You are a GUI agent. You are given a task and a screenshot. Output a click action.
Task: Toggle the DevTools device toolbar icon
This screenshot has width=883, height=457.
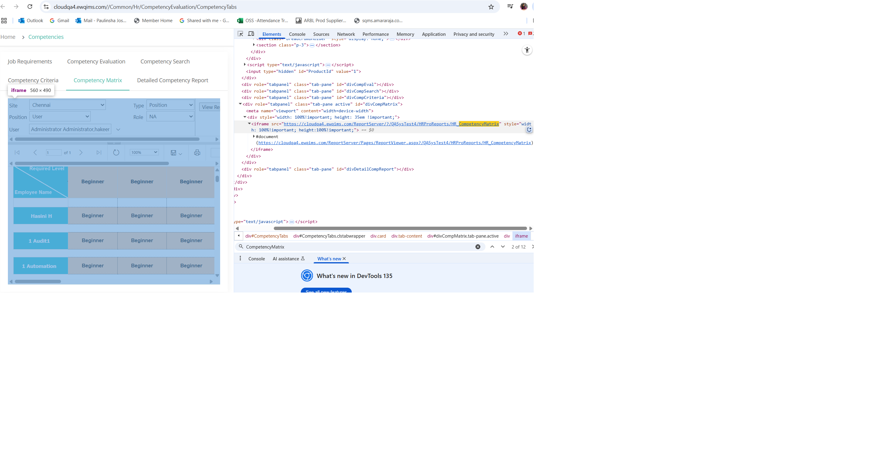click(251, 34)
